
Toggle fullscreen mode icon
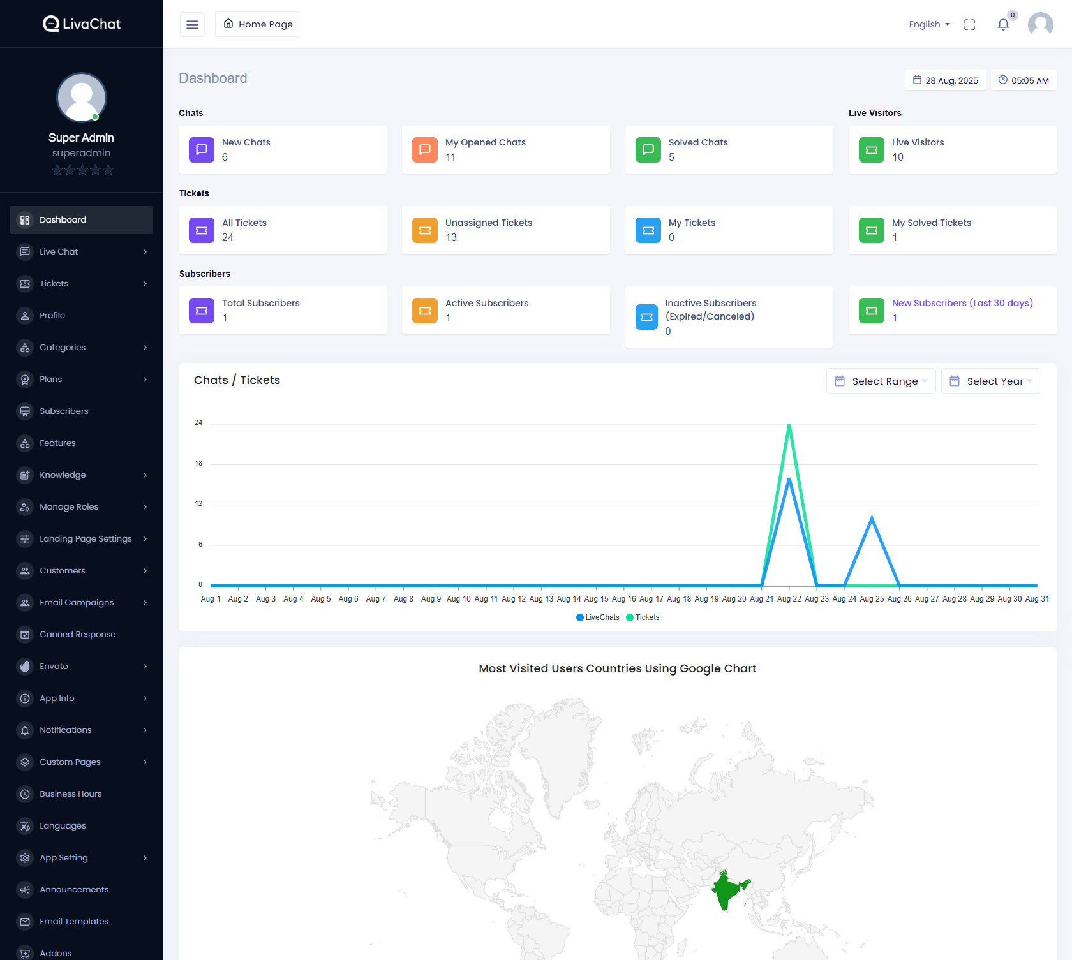click(x=969, y=25)
